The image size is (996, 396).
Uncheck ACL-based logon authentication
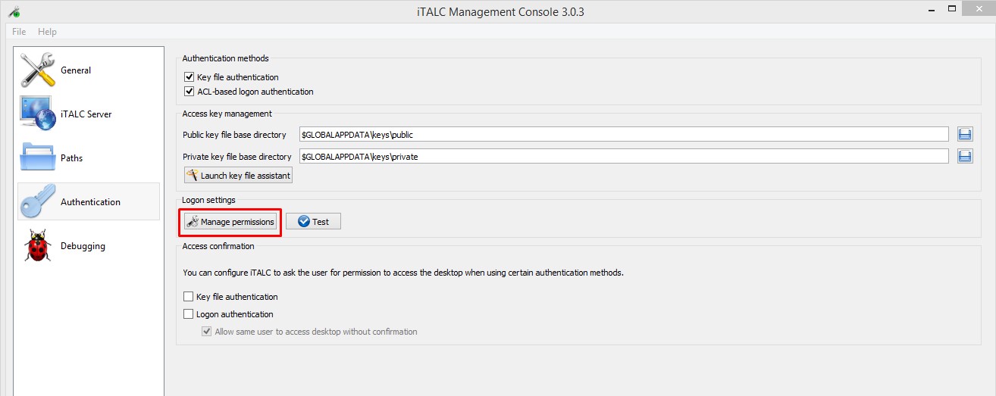[x=189, y=92]
